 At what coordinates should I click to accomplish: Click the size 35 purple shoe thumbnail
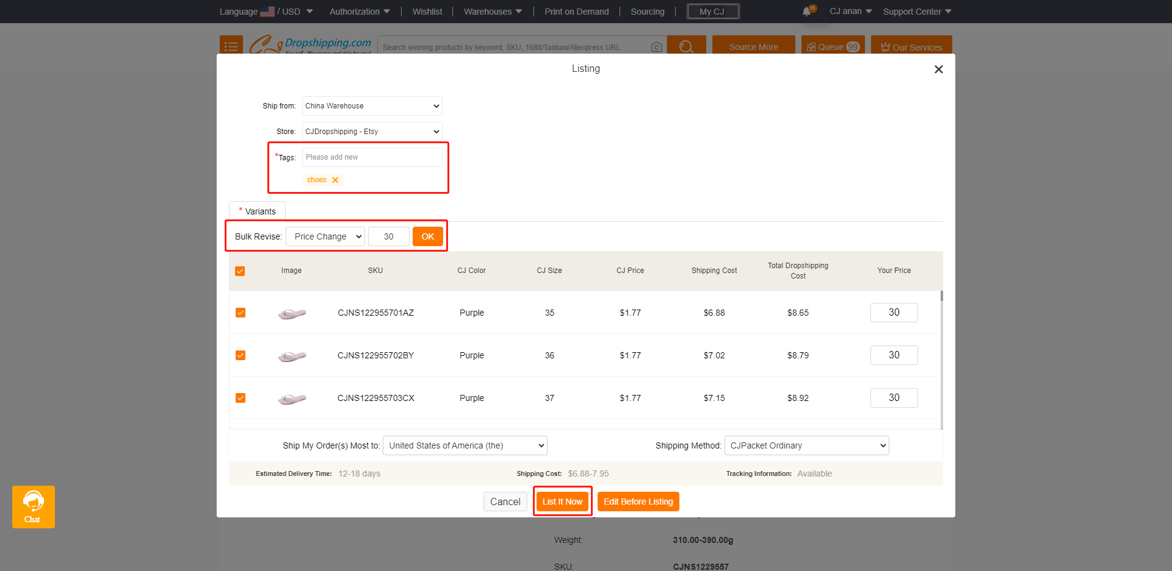pos(292,313)
